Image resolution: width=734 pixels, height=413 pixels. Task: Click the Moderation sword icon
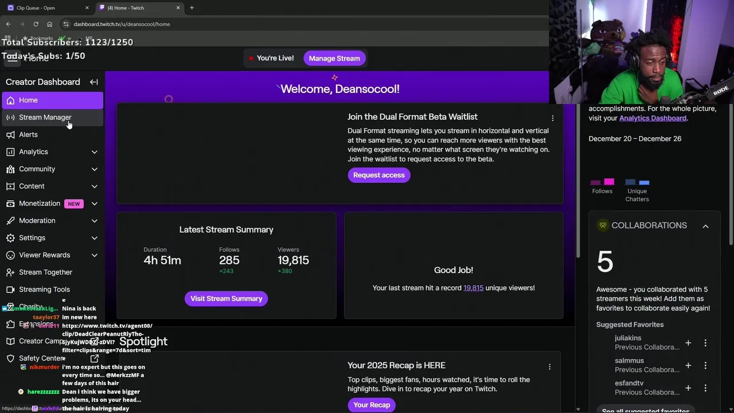click(10, 221)
